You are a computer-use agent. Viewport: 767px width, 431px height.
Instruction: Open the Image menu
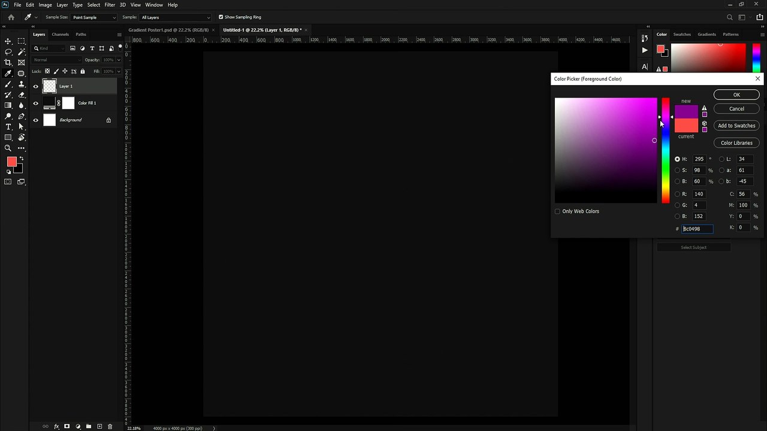click(x=46, y=5)
